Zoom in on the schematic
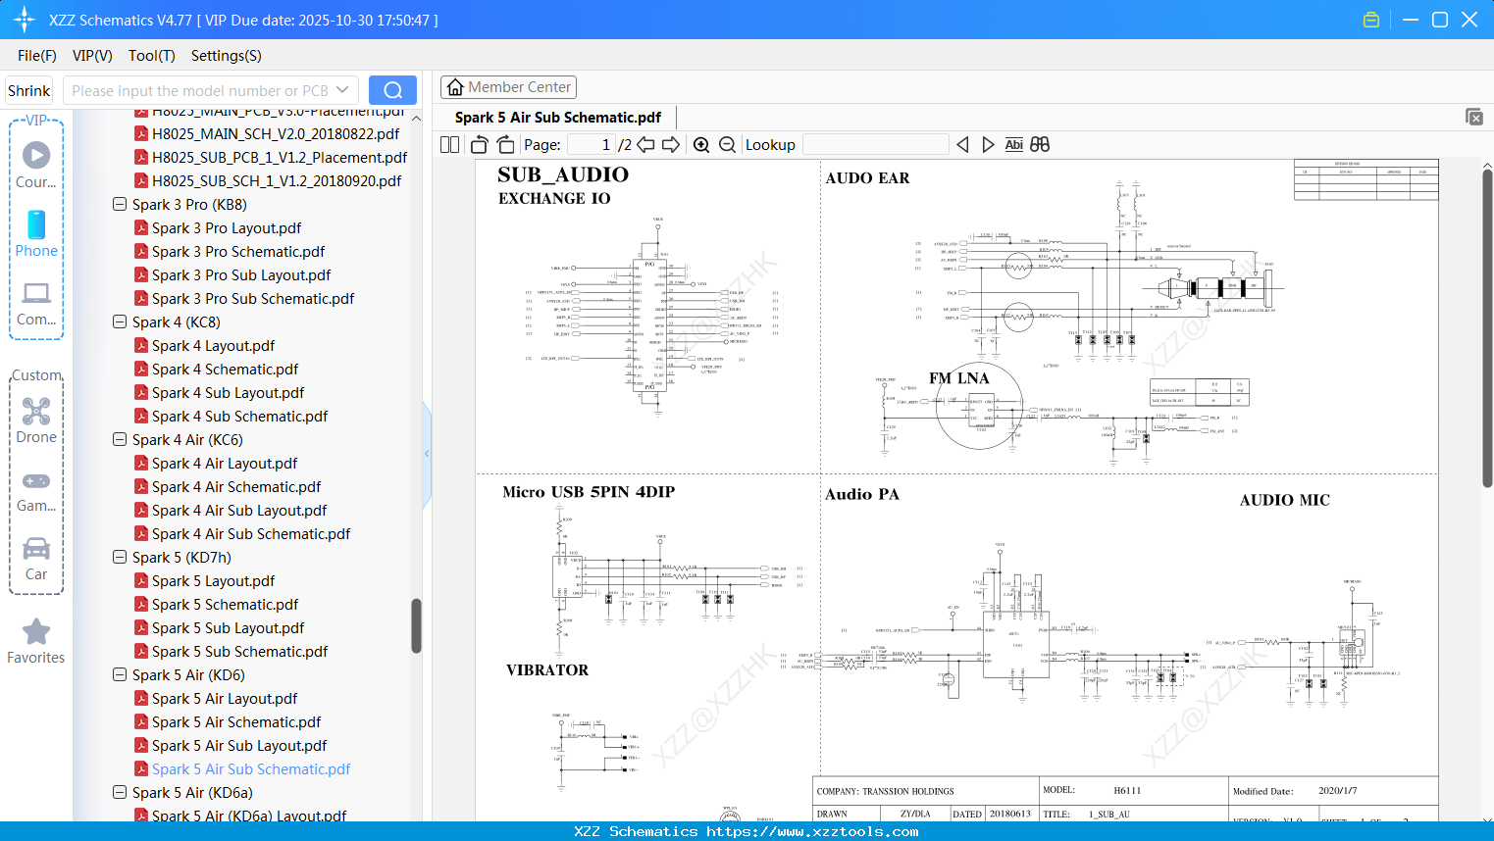Screen dimensions: 1494x841 coord(701,144)
